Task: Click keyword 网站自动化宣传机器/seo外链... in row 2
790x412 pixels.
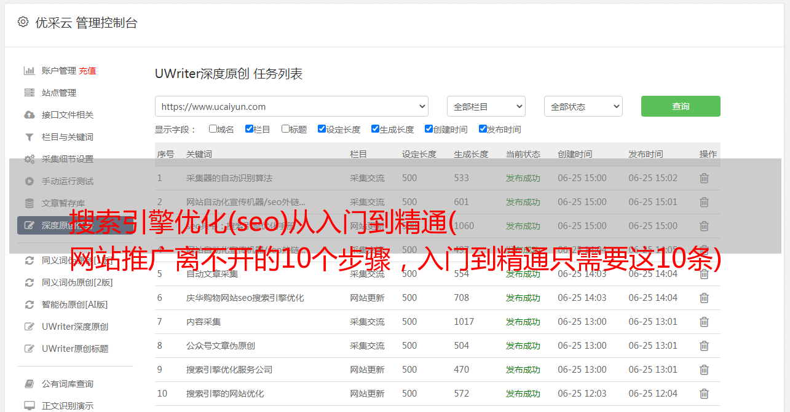Action: (x=246, y=202)
